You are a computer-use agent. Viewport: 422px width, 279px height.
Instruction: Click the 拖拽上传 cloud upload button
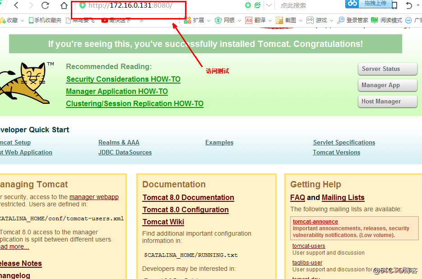[367, 4]
